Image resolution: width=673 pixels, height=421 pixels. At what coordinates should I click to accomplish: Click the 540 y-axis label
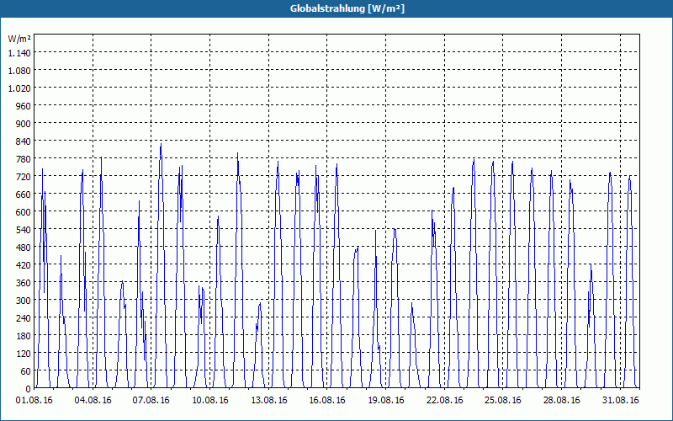(x=24, y=230)
